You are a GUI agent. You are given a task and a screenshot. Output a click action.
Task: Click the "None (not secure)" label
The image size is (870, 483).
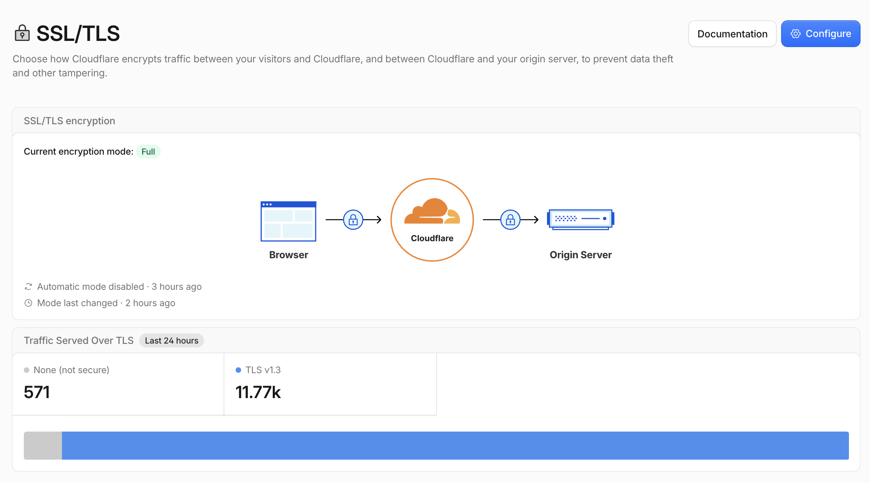tap(71, 370)
